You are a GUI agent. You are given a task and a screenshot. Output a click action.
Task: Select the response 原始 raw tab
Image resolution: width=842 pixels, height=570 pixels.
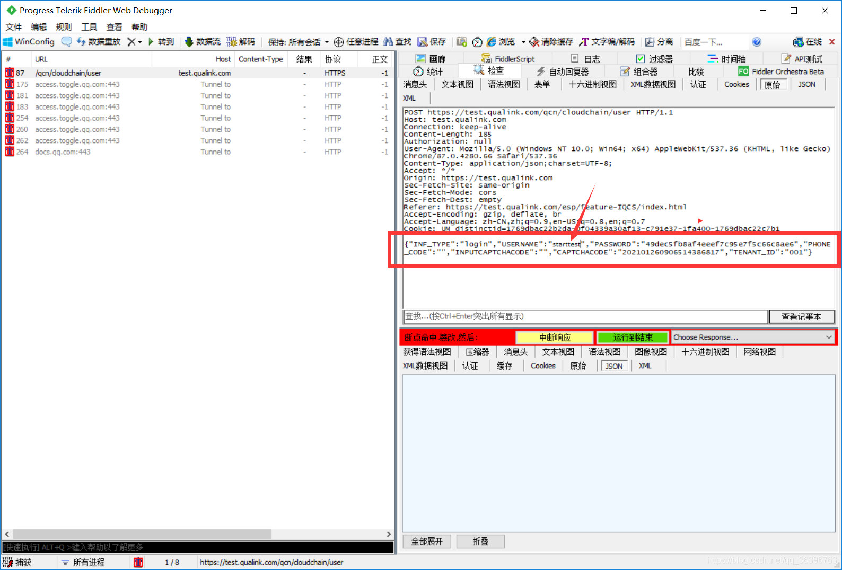(x=578, y=366)
